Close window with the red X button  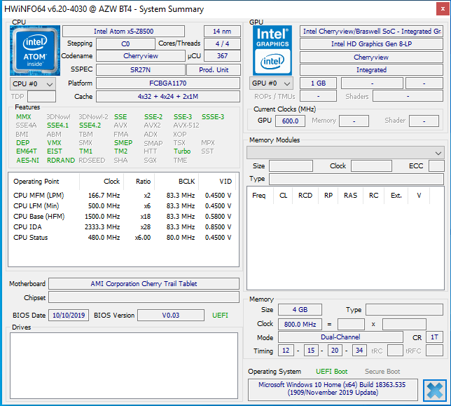tap(443, 9)
